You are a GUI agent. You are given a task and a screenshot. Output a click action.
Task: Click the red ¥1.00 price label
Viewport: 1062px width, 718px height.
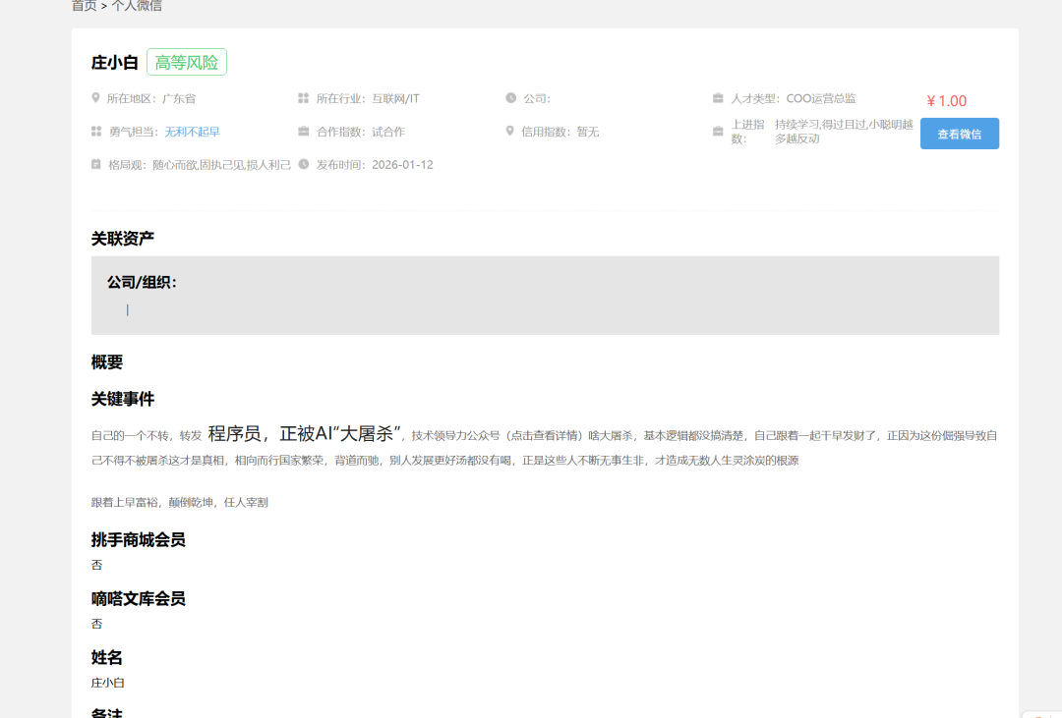pyautogui.click(x=947, y=100)
